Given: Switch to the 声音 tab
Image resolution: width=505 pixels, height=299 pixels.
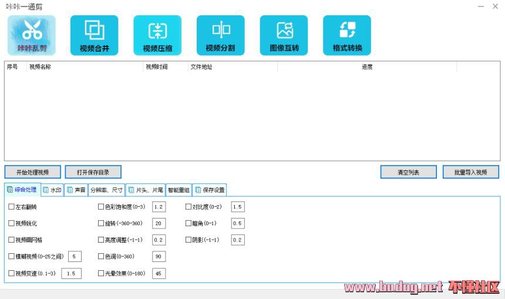Looking at the screenshot, I should [76, 190].
